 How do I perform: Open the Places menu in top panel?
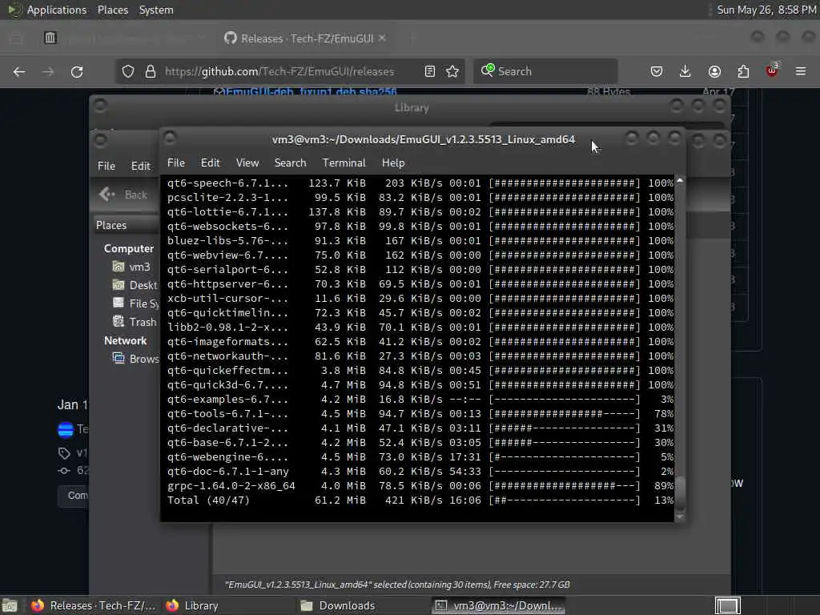[113, 10]
